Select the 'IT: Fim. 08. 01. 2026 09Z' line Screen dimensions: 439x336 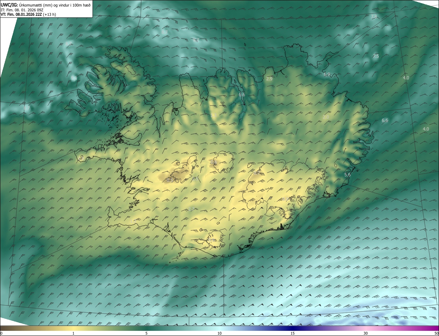pos(22,10)
